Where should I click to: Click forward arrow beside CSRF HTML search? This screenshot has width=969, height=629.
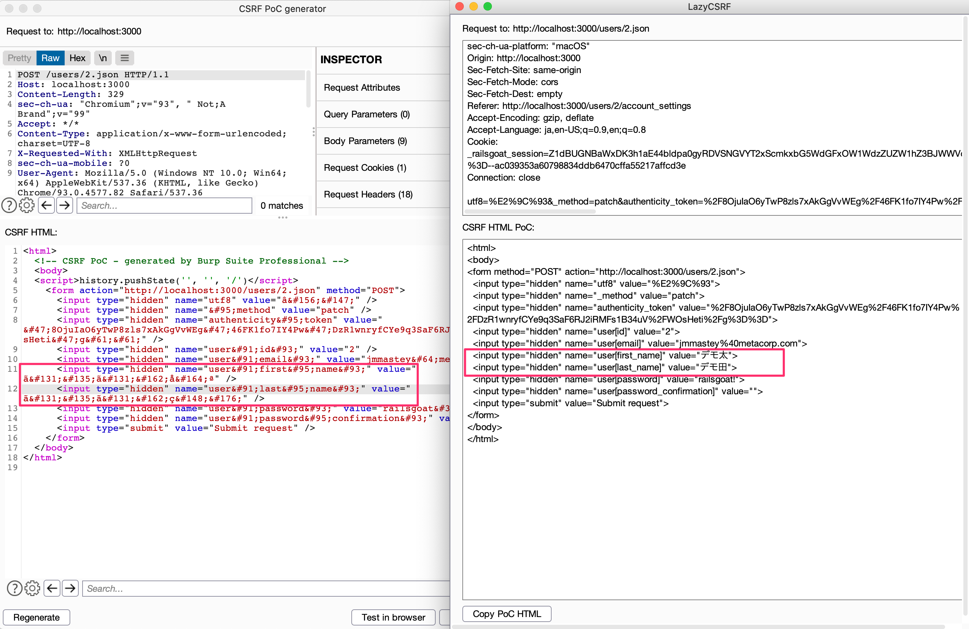click(x=70, y=588)
